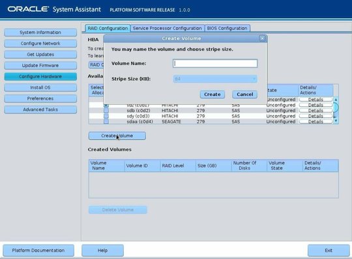
Task: Click Size (GB) column header
Action: 214,166
